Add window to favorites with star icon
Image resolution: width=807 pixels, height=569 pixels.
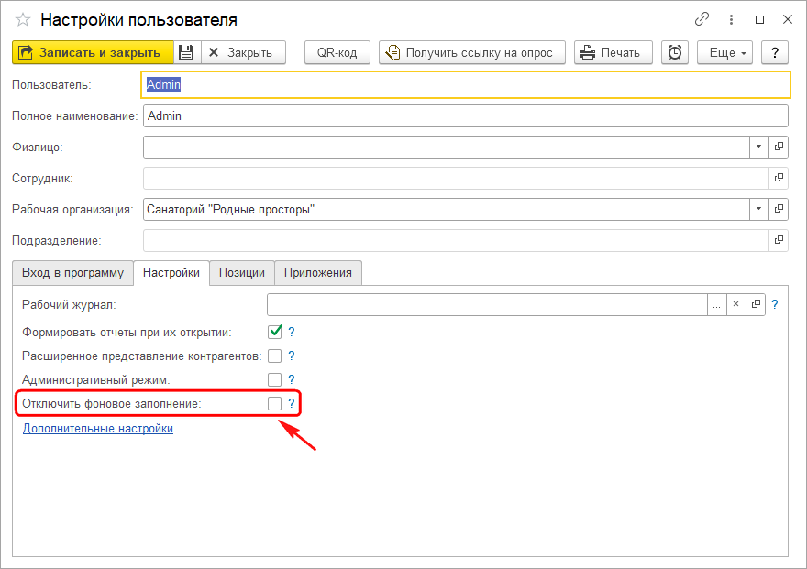[x=22, y=19]
